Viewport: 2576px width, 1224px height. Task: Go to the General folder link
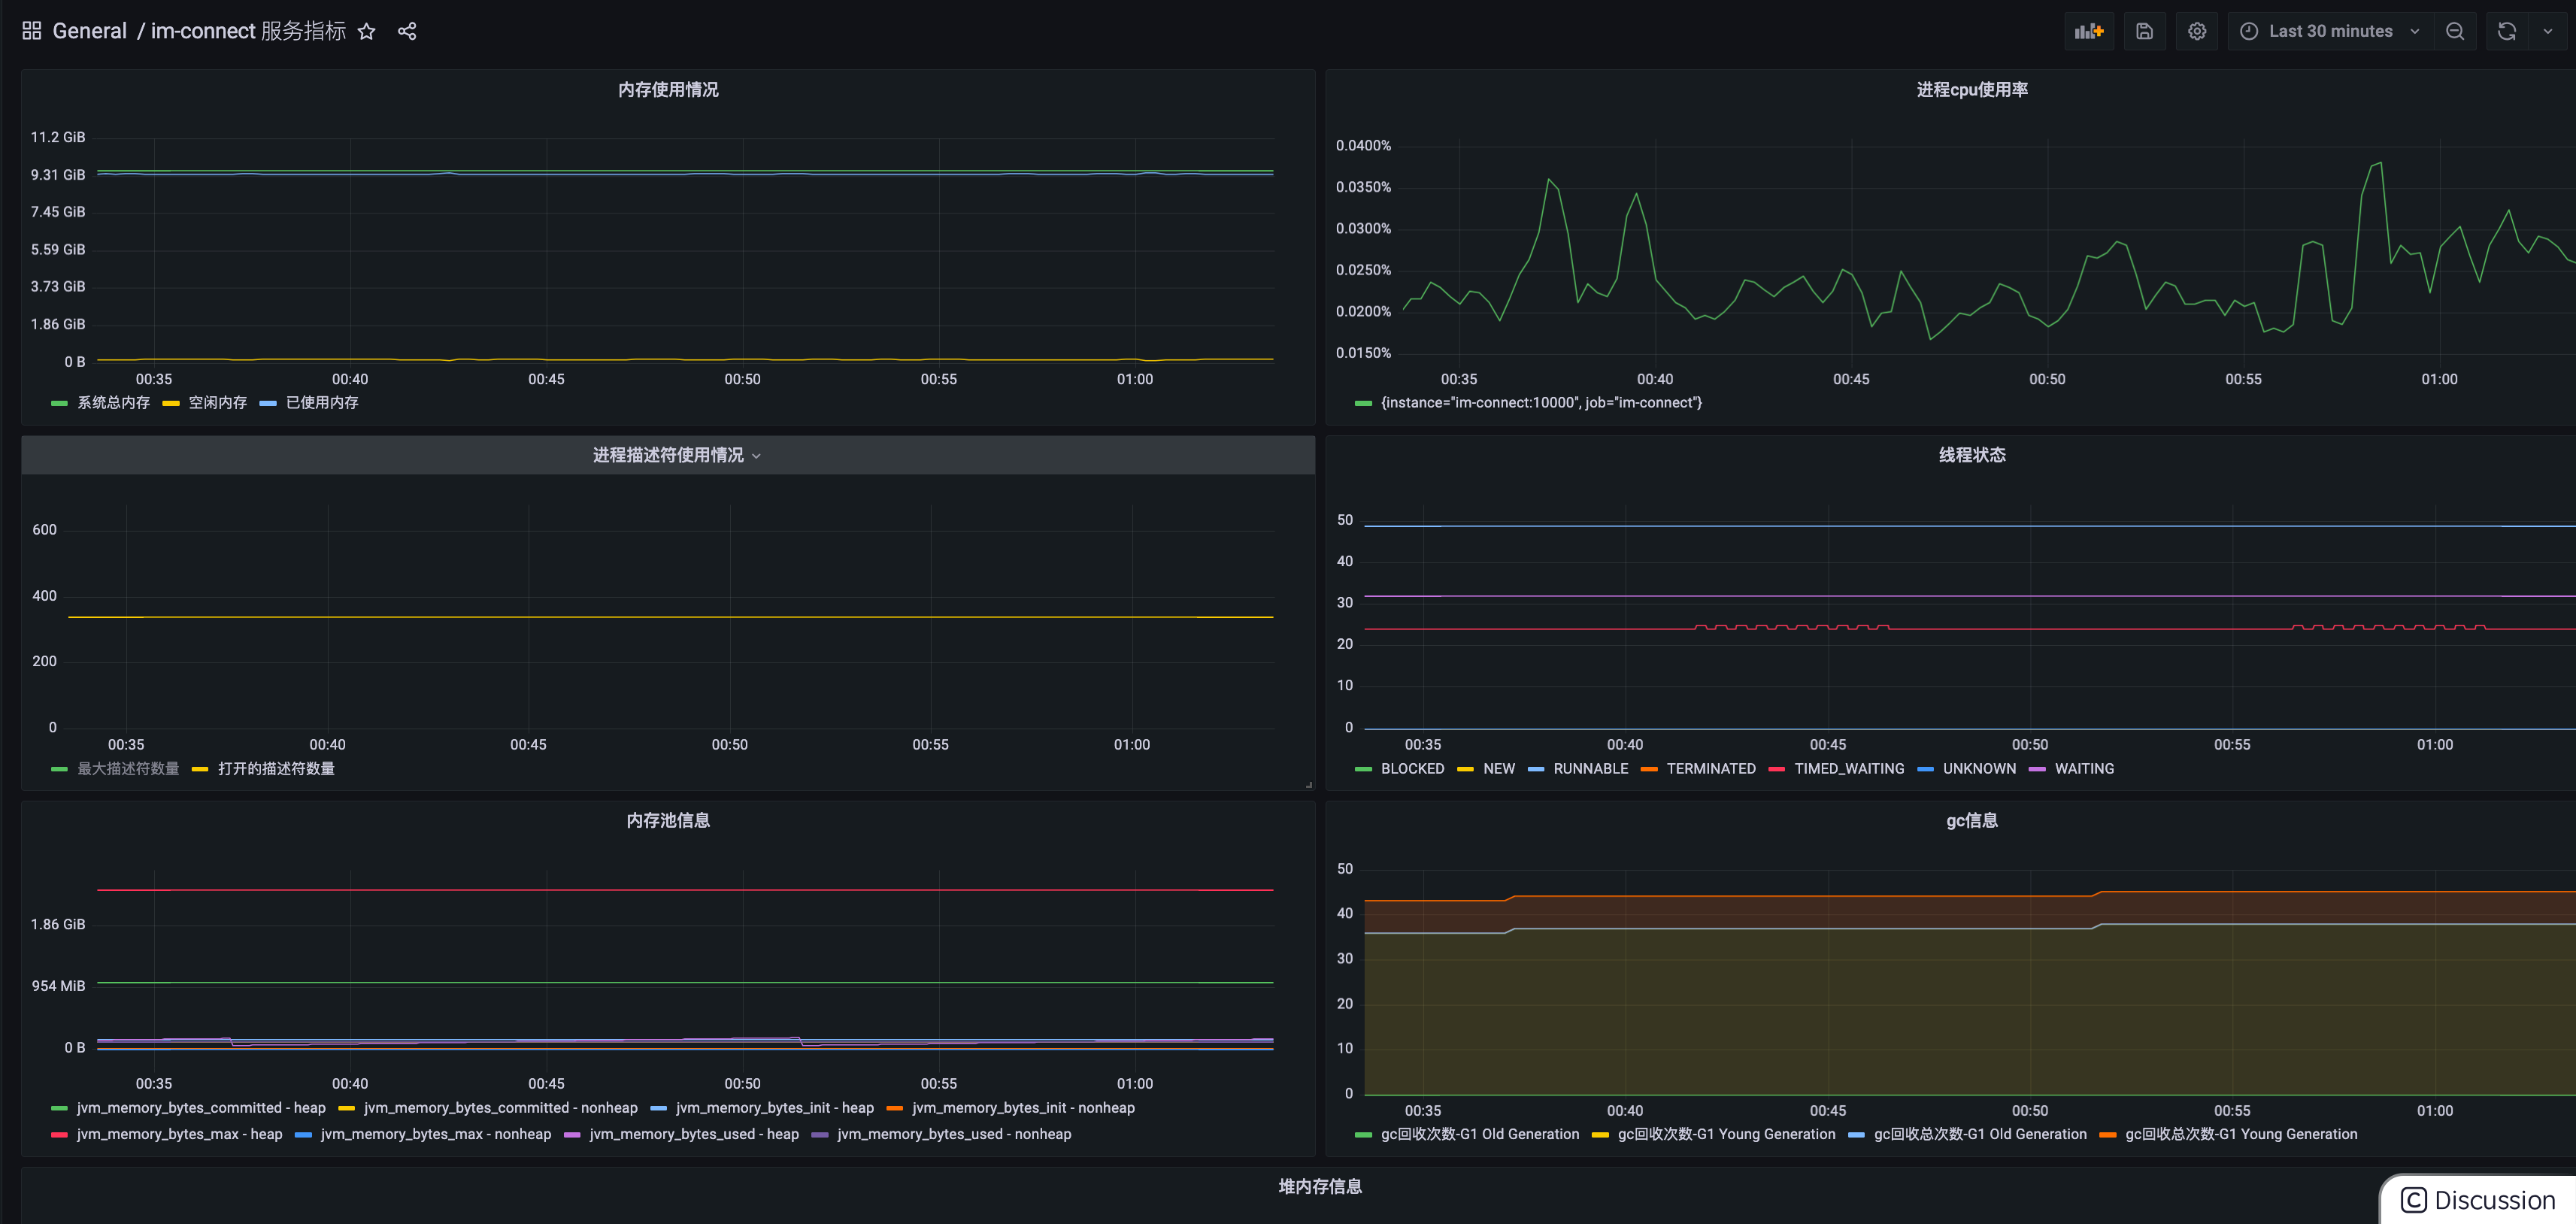[89, 31]
